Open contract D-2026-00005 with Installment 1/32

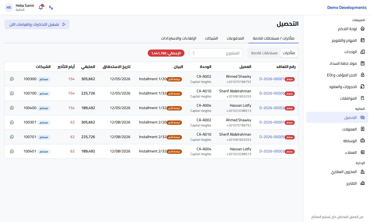point(272,93)
